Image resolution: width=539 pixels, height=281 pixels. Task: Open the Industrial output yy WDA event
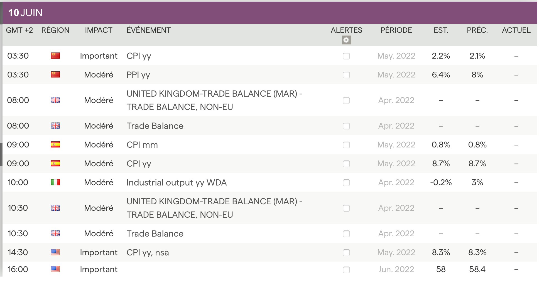[x=177, y=182]
